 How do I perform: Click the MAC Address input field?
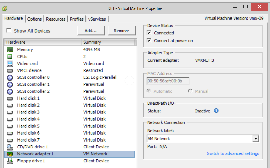tap(168, 81)
